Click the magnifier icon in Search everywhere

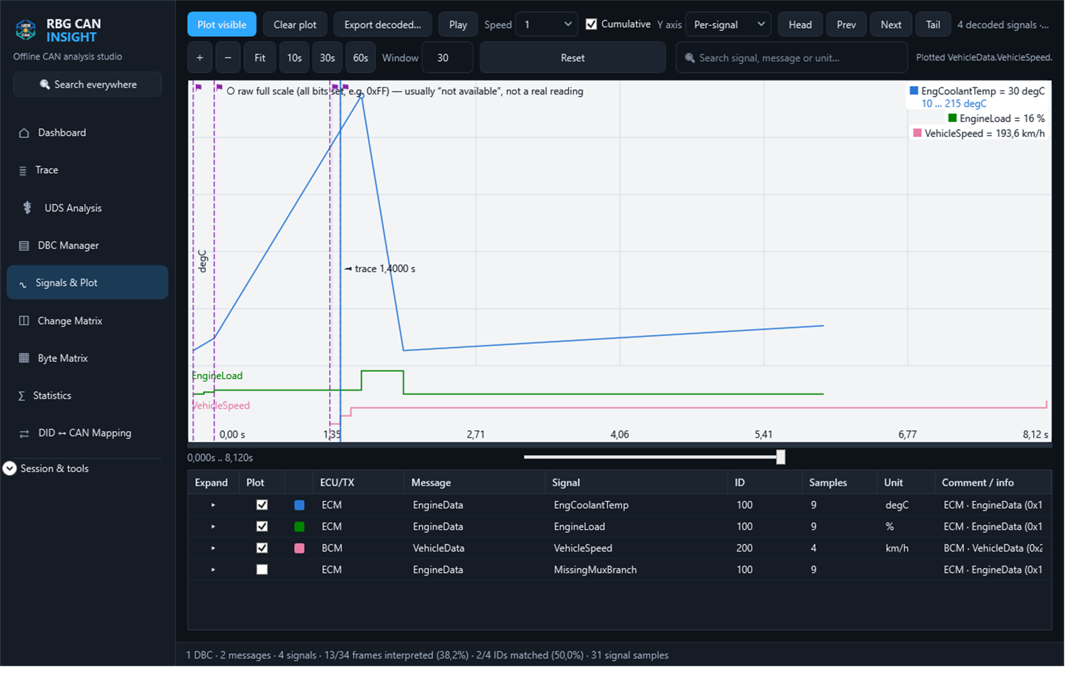click(45, 85)
